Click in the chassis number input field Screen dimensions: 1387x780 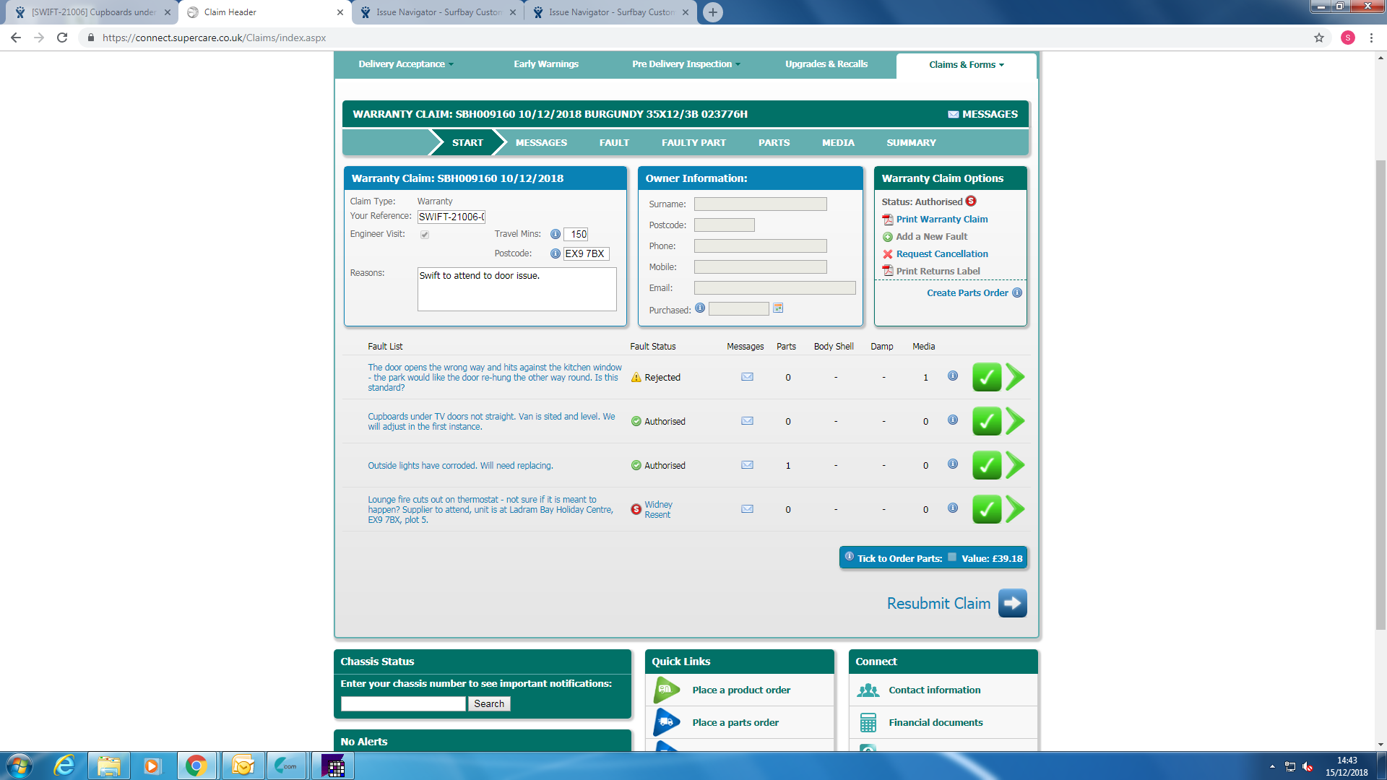coord(403,703)
